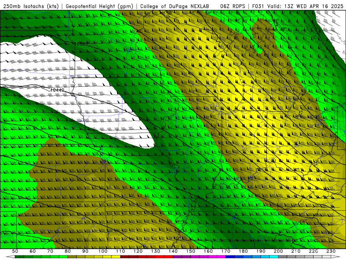Click the '180' value on the color scale

(x=243, y=251)
